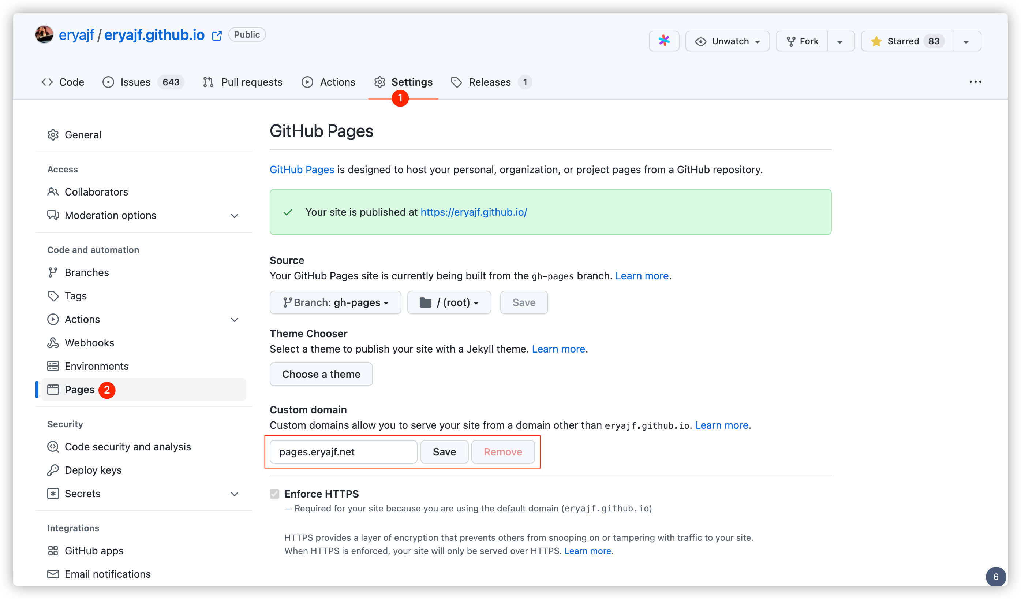The width and height of the screenshot is (1021, 599).
Task: Open the Branch: gh-pages dropdown
Action: point(336,302)
